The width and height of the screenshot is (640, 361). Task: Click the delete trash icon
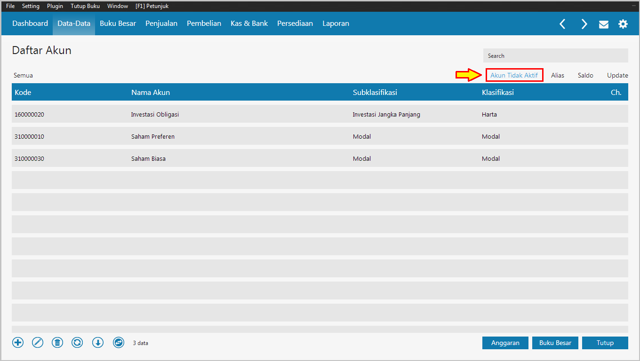pos(57,343)
